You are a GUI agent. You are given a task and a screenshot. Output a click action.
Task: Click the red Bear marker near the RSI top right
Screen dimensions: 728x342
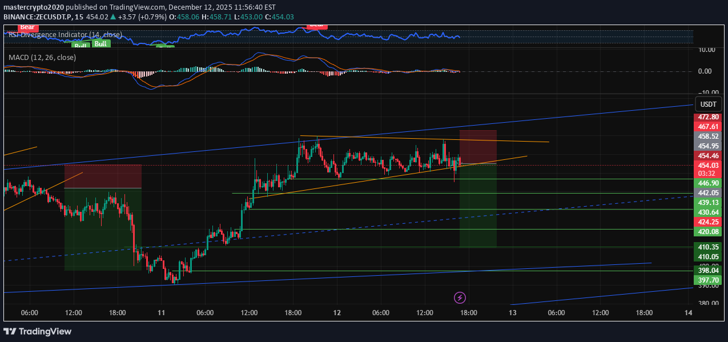[316, 26]
